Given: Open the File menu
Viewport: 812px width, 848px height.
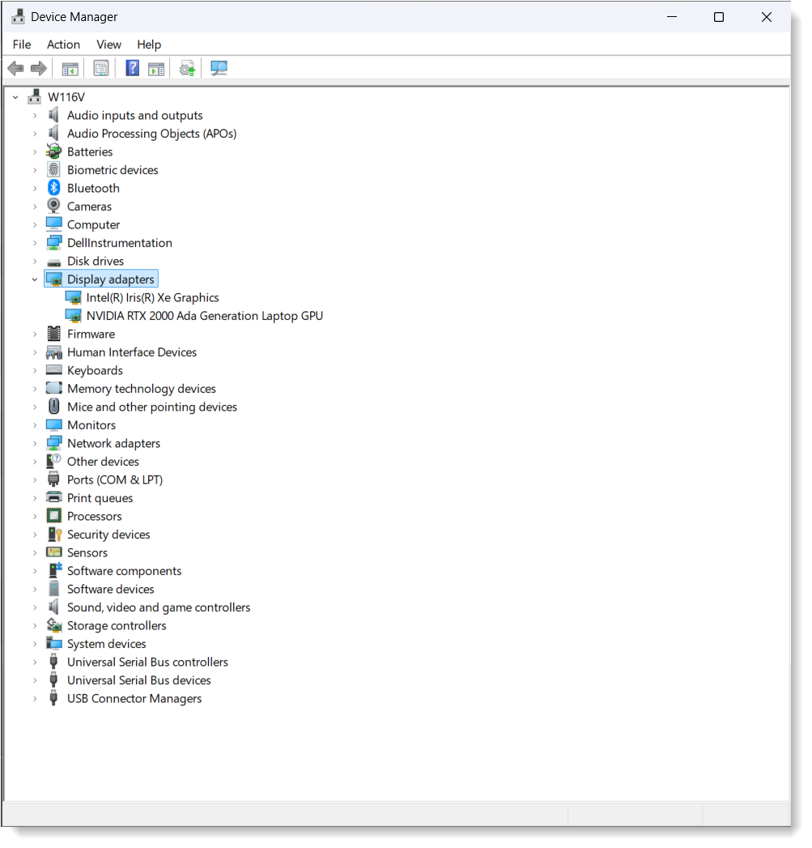Looking at the screenshot, I should click(21, 45).
